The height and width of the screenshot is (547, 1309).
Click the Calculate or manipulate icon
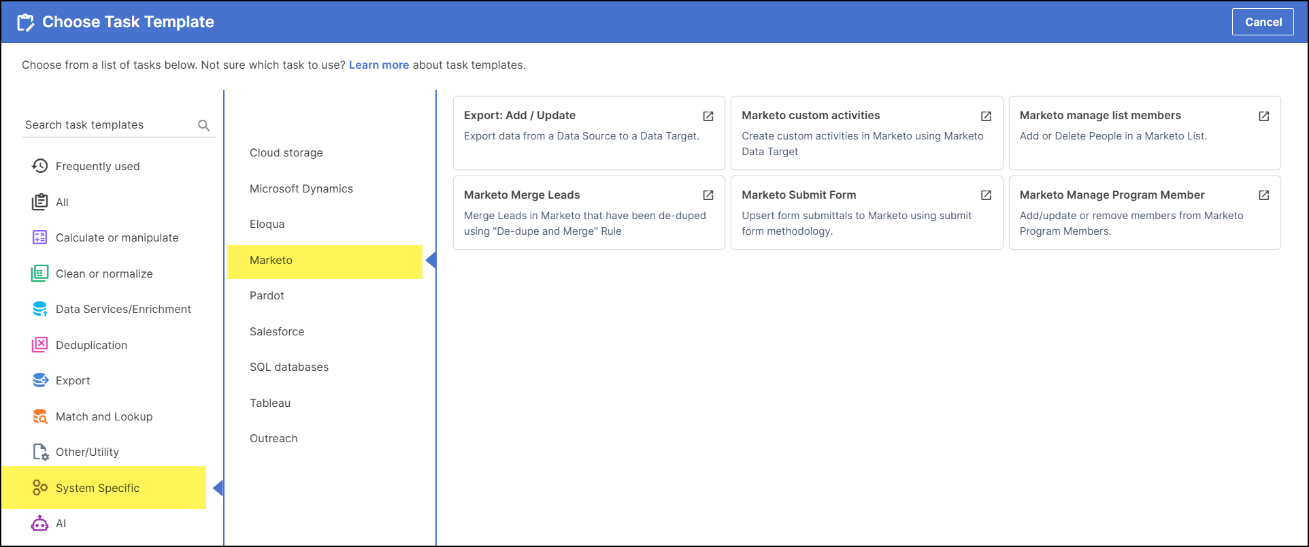[39, 237]
